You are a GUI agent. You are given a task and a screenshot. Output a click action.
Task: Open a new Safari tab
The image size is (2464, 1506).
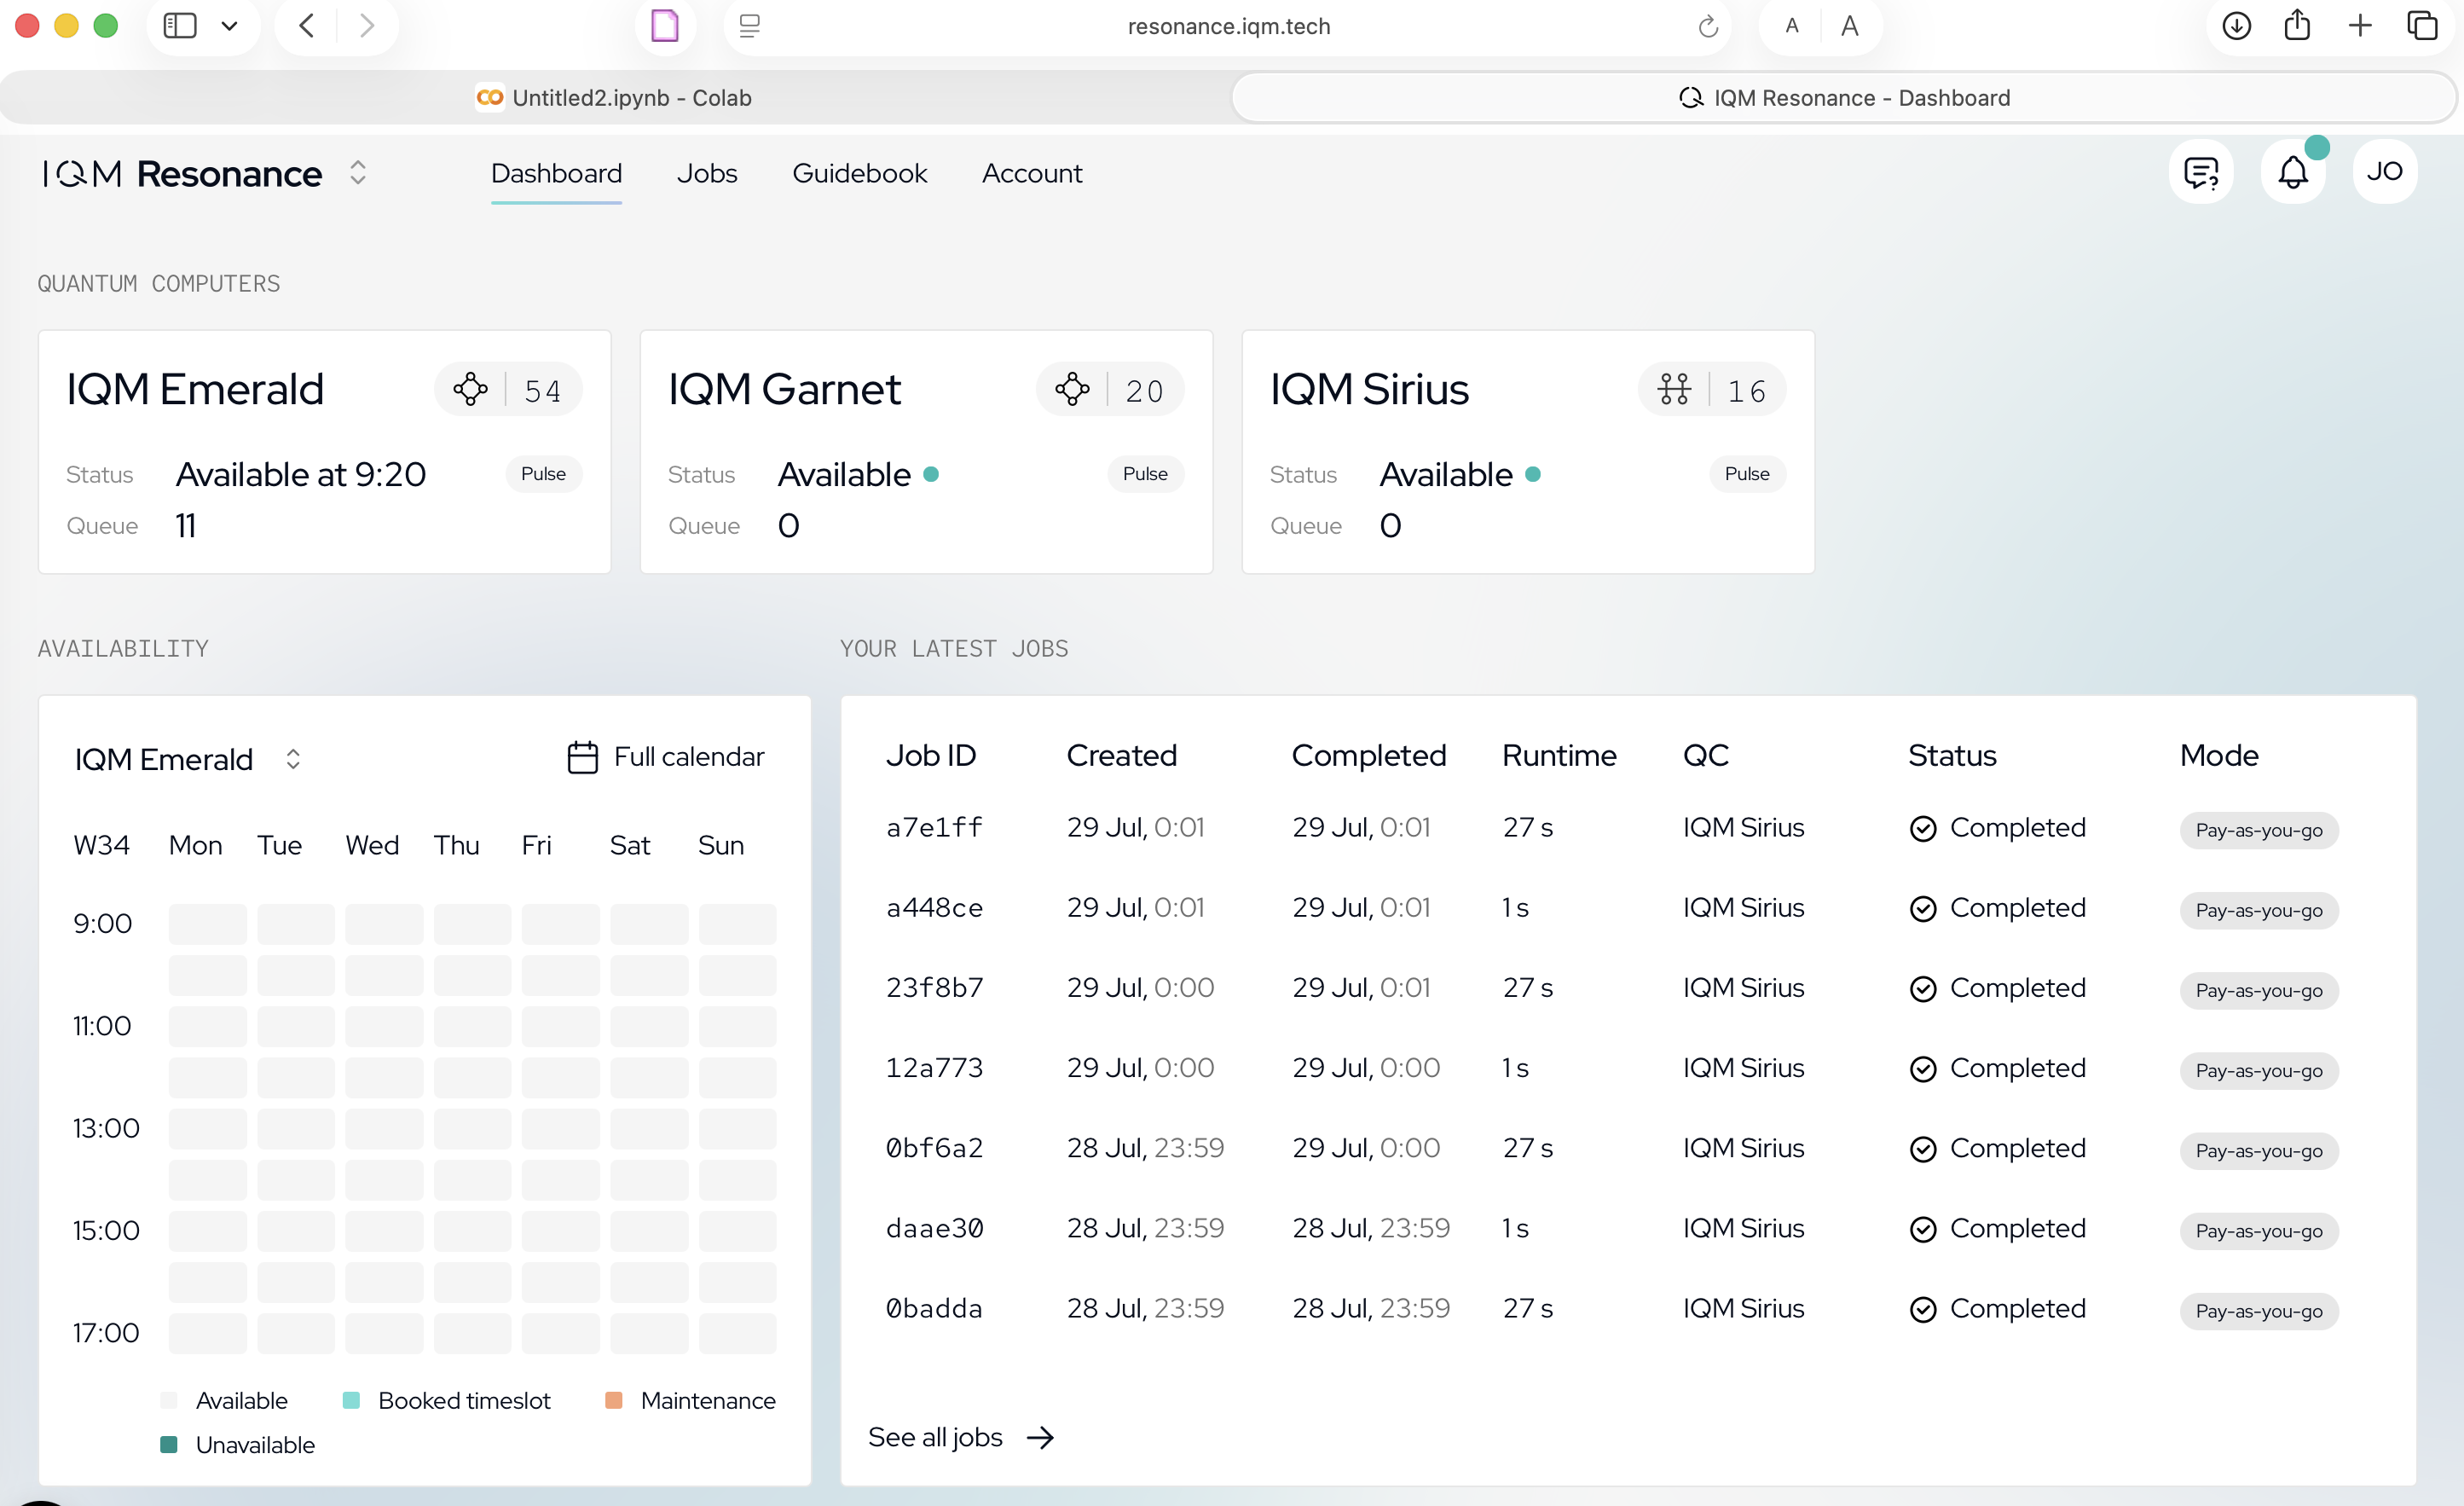[2360, 26]
